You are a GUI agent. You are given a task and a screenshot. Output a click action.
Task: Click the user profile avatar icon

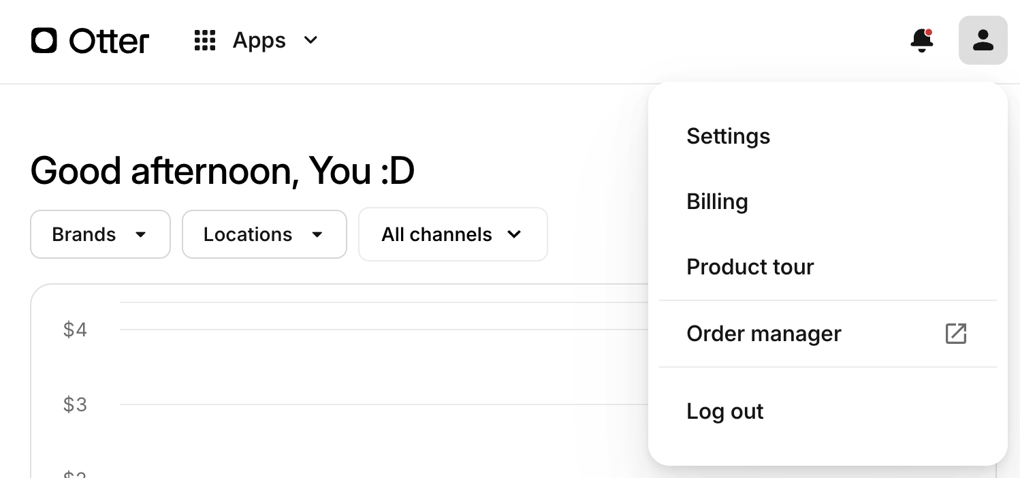click(983, 40)
